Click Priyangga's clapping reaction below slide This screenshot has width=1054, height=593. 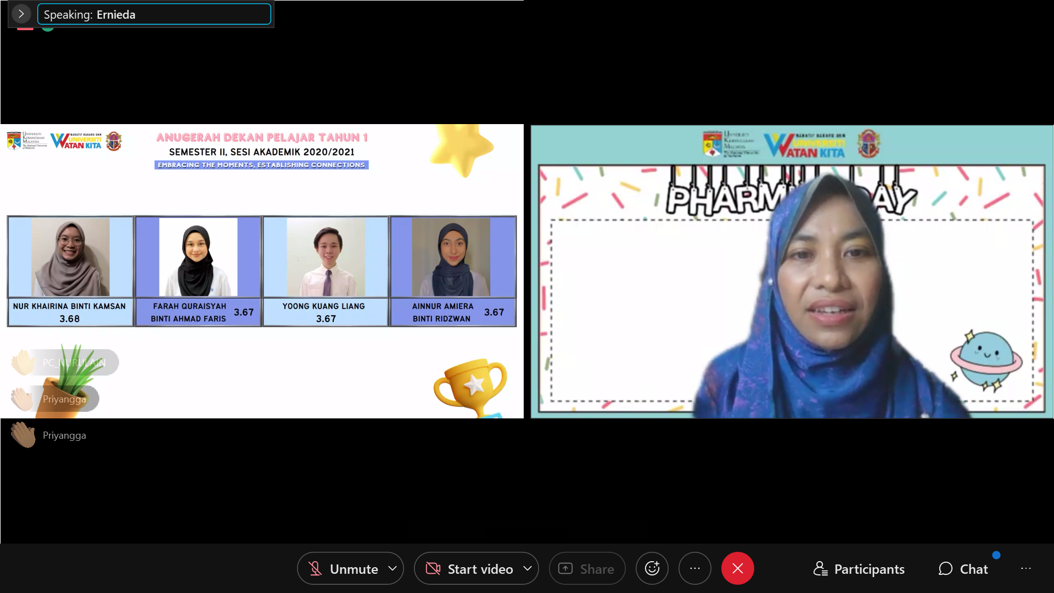click(23, 435)
